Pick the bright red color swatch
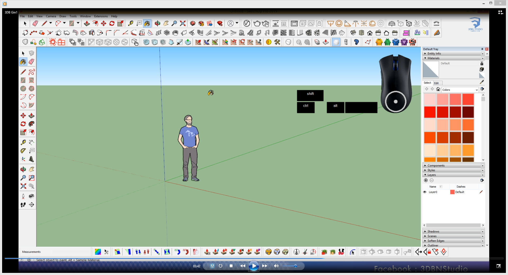508x275 pixels. tap(430, 112)
